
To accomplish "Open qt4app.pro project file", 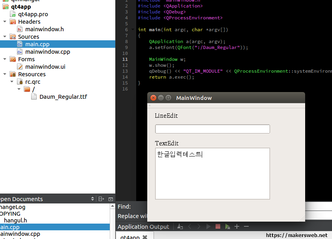I will [x=33, y=14].
